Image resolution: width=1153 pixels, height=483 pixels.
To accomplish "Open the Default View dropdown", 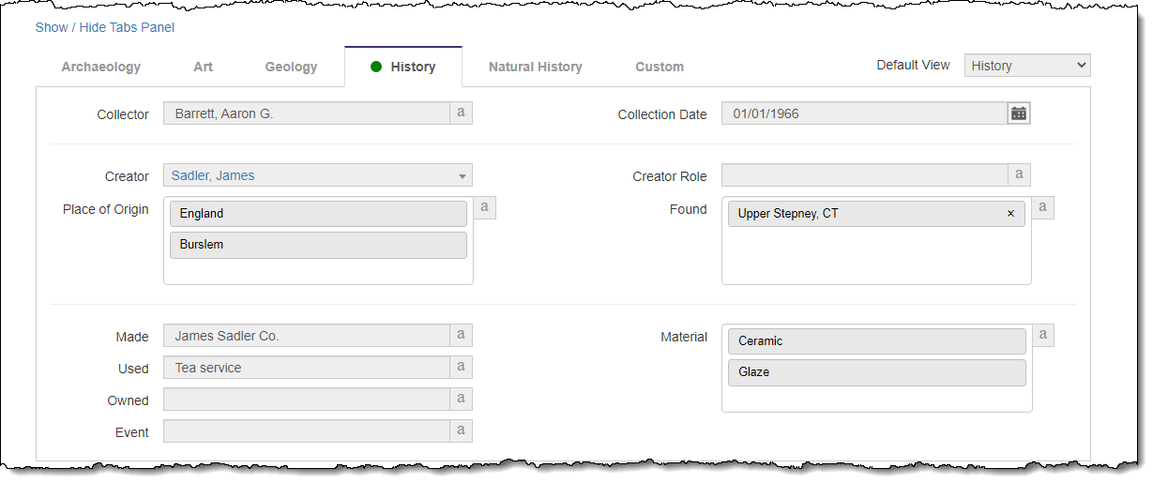I will (x=1027, y=66).
